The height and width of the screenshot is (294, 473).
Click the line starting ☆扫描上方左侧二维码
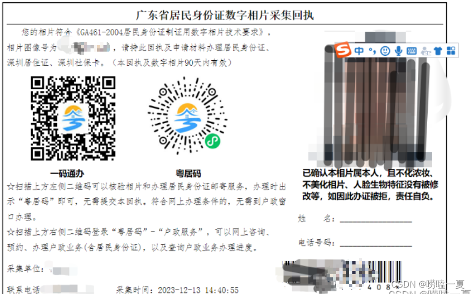(x=147, y=187)
